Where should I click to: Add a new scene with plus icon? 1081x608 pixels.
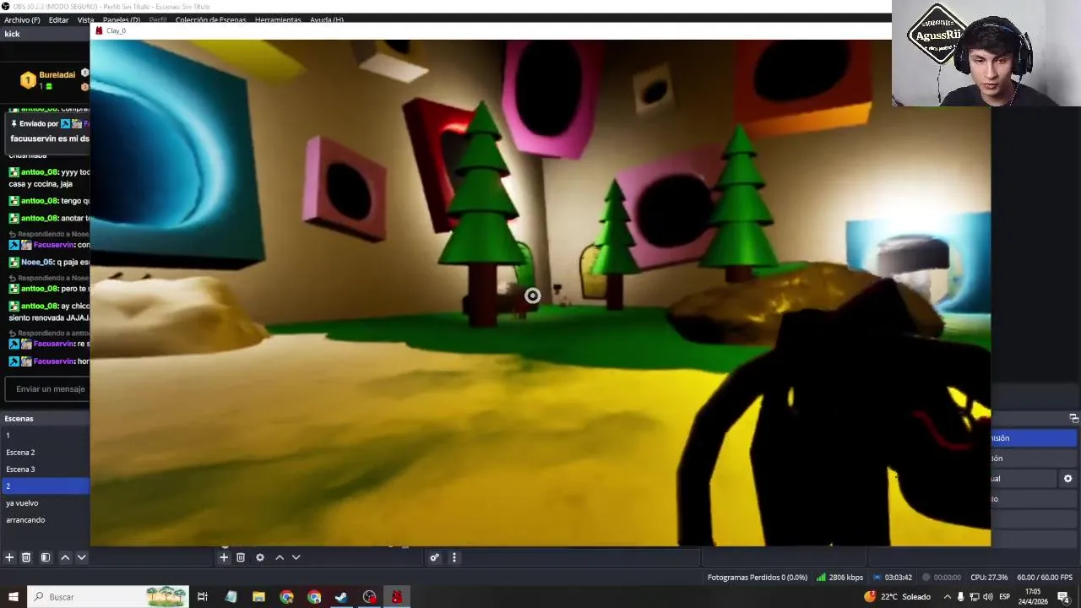[9, 557]
